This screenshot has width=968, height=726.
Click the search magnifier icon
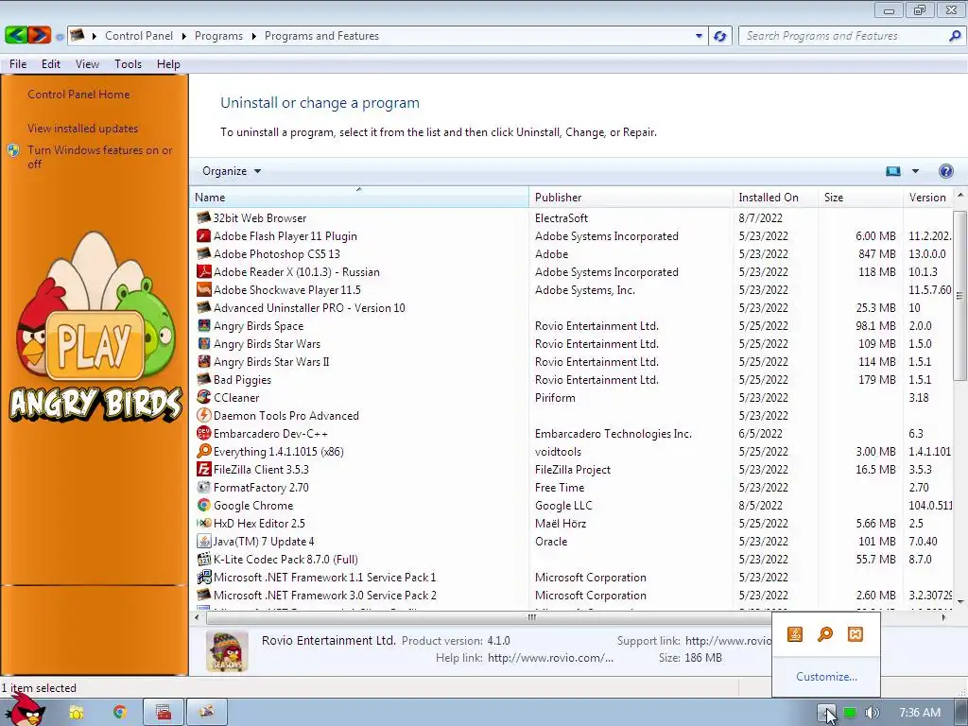[x=955, y=36]
